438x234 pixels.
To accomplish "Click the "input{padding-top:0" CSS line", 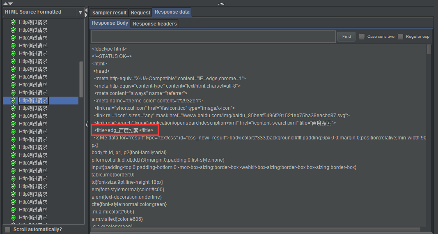I will [224, 167].
